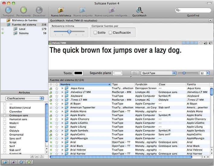Open the Clasificaciones attribute dropdown
Image resolution: width=214 pixels, height=166 pixels.
click(x=24, y=98)
